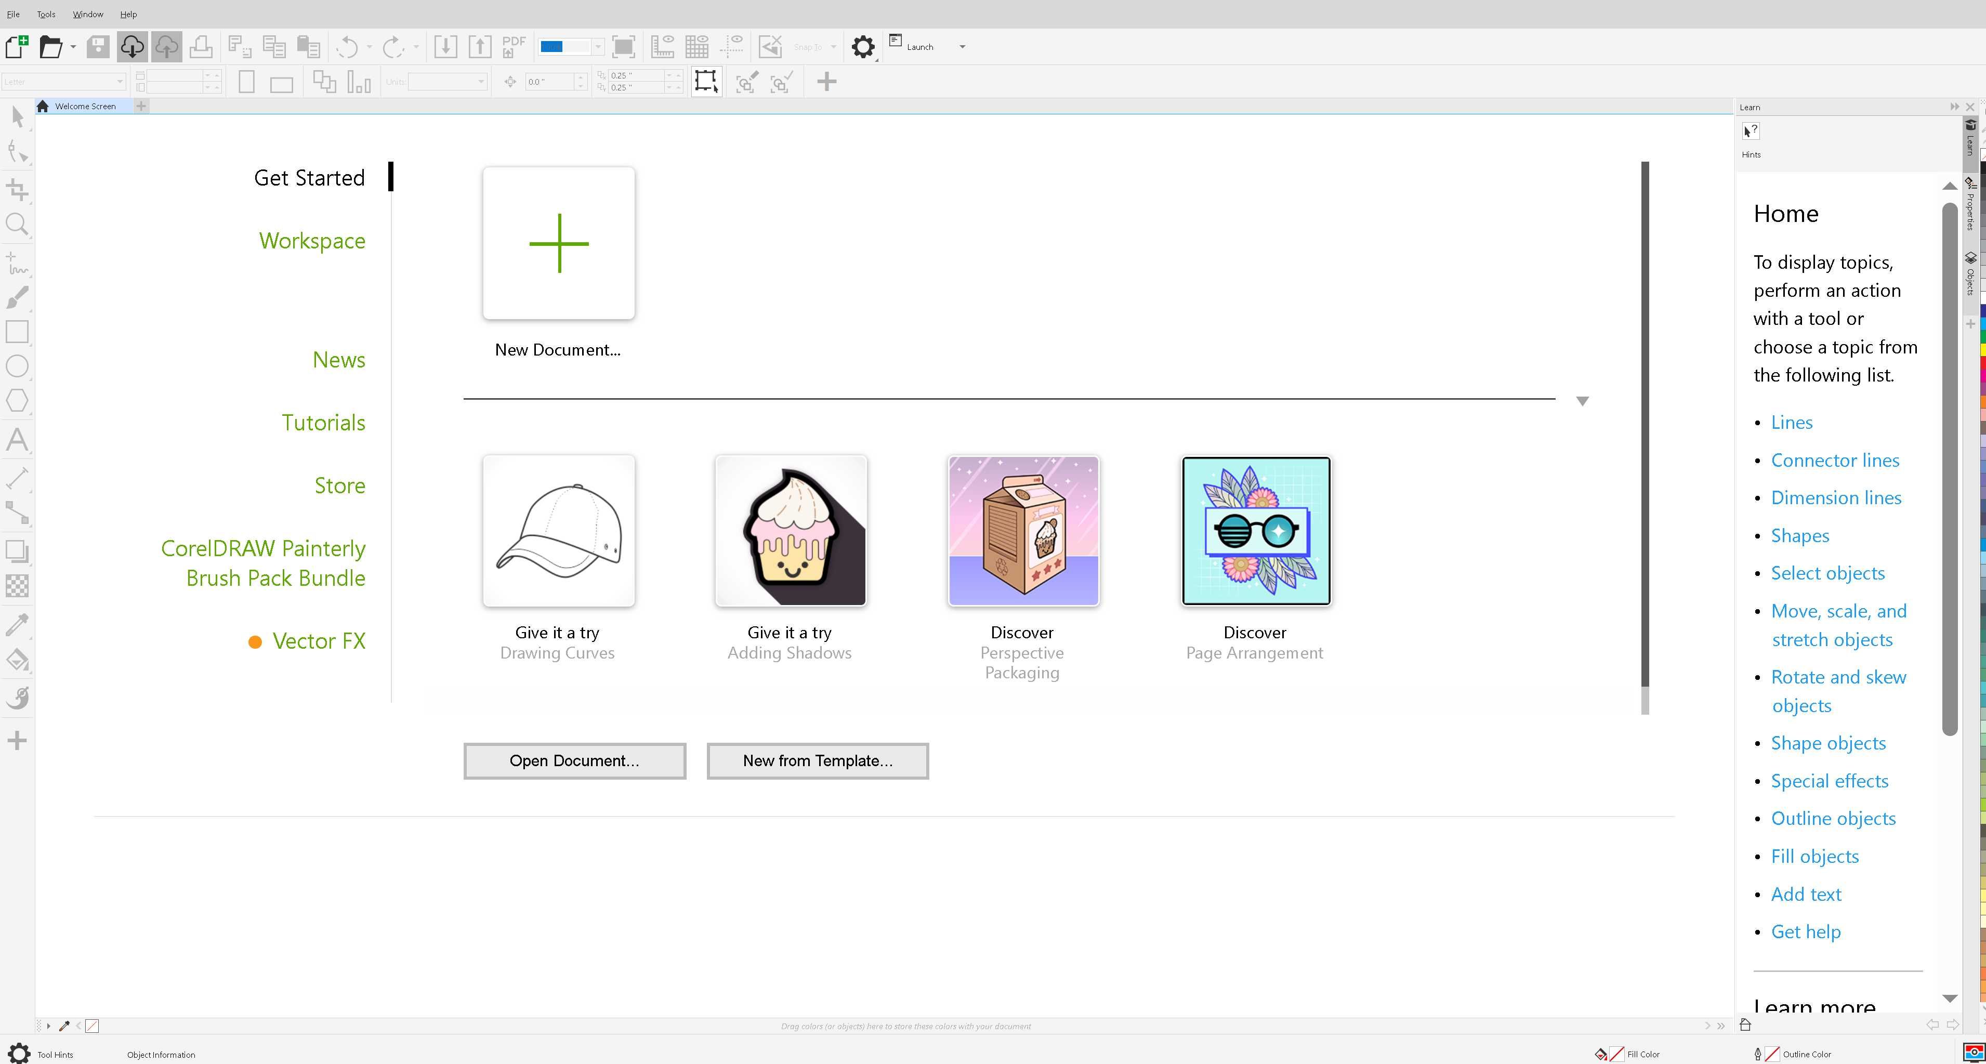The height and width of the screenshot is (1064, 1986).
Task: Select the Artistic Media brush tool
Action: tap(18, 298)
